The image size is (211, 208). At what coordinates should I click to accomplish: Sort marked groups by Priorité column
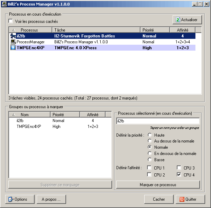click(x=65, y=114)
